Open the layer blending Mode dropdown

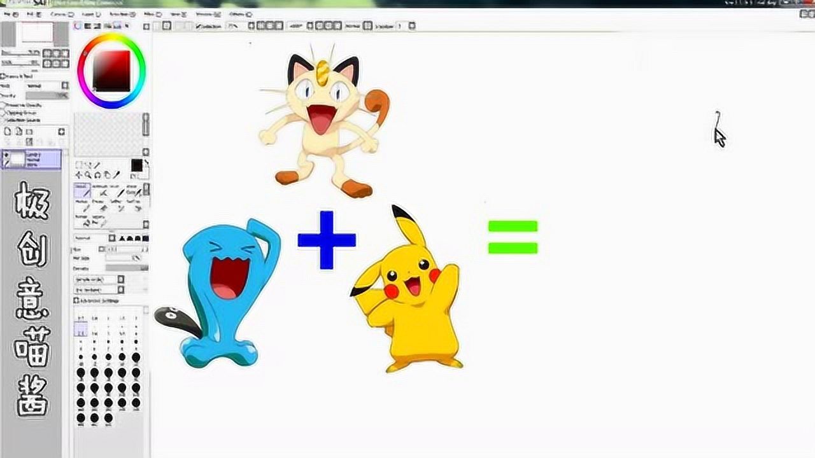[65, 85]
